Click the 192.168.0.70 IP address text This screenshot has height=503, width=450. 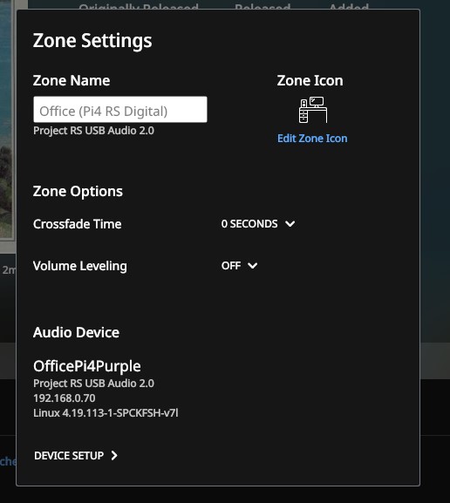(x=65, y=398)
